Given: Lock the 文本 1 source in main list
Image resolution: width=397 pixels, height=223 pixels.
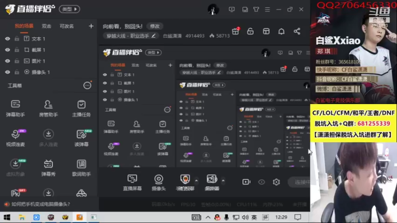Looking at the screenshot, I should 17,39.
